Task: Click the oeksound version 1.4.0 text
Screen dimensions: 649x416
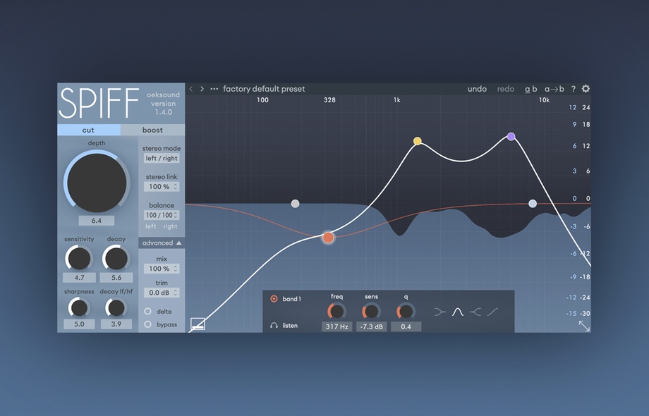Action: (x=163, y=104)
